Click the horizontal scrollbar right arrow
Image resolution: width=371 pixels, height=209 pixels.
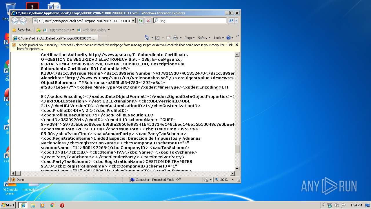coord(232,173)
